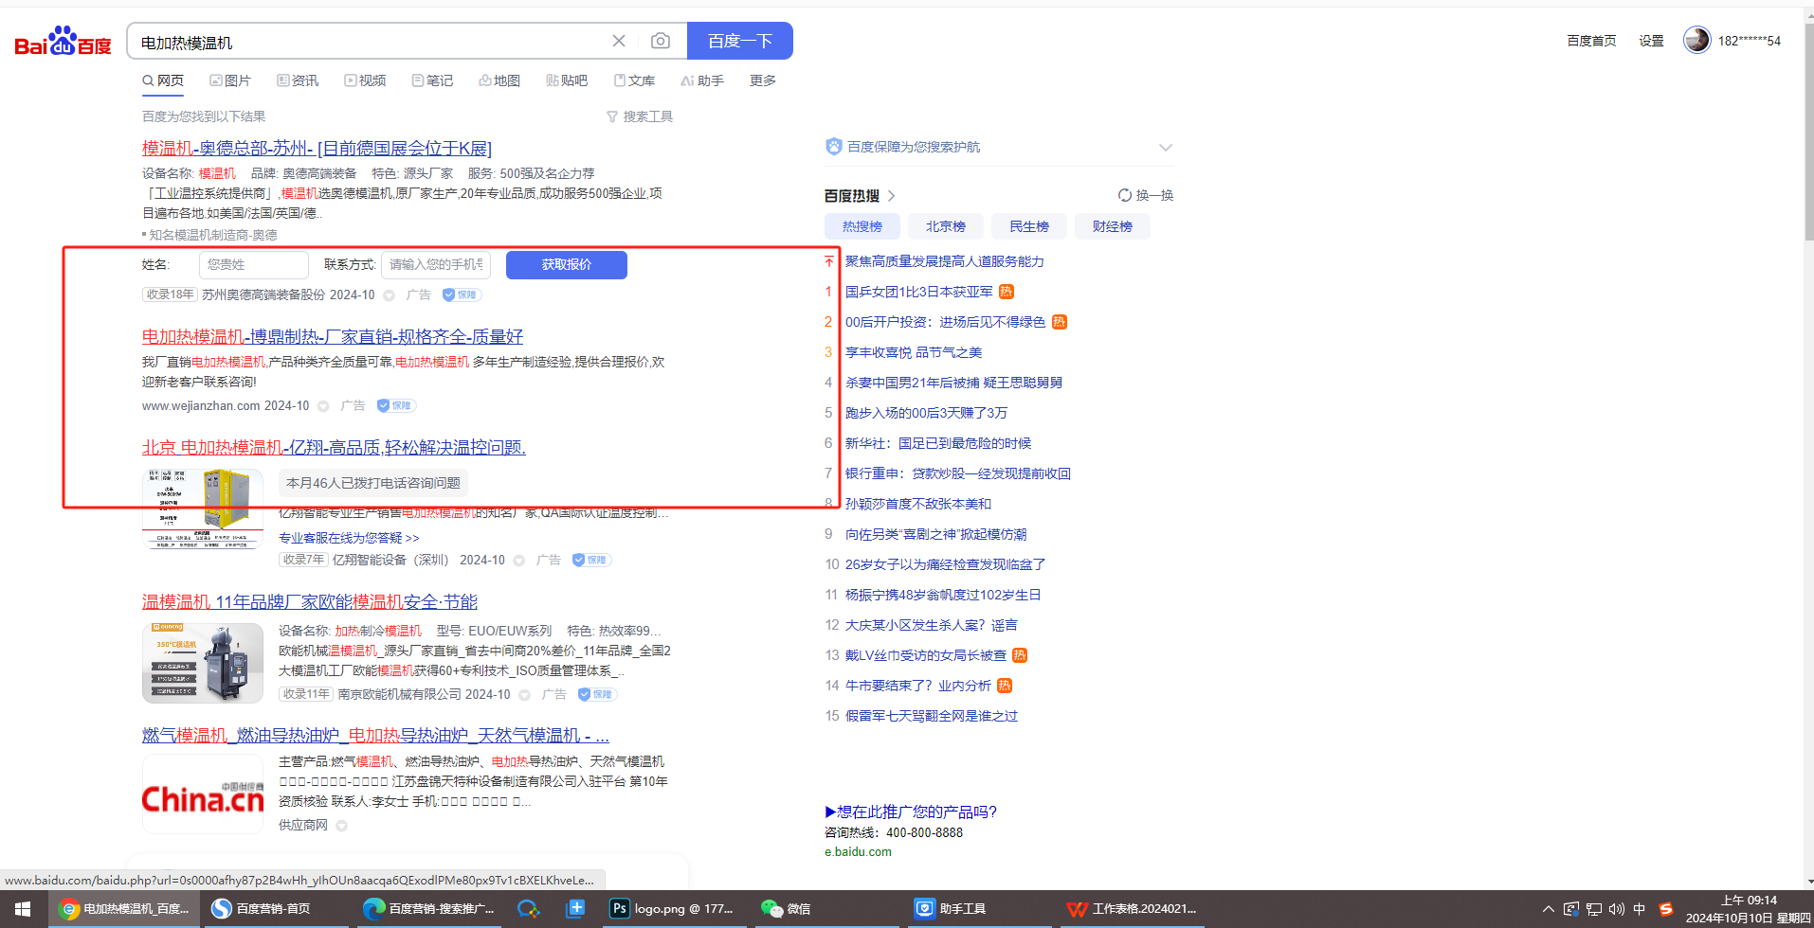The width and height of the screenshot is (1814, 928).
Task: Open Photoshop logo.png in taskbar
Action: point(671,908)
